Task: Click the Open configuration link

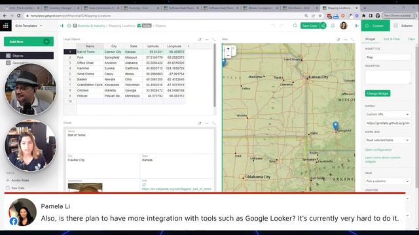Action: click(x=378, y=149)
